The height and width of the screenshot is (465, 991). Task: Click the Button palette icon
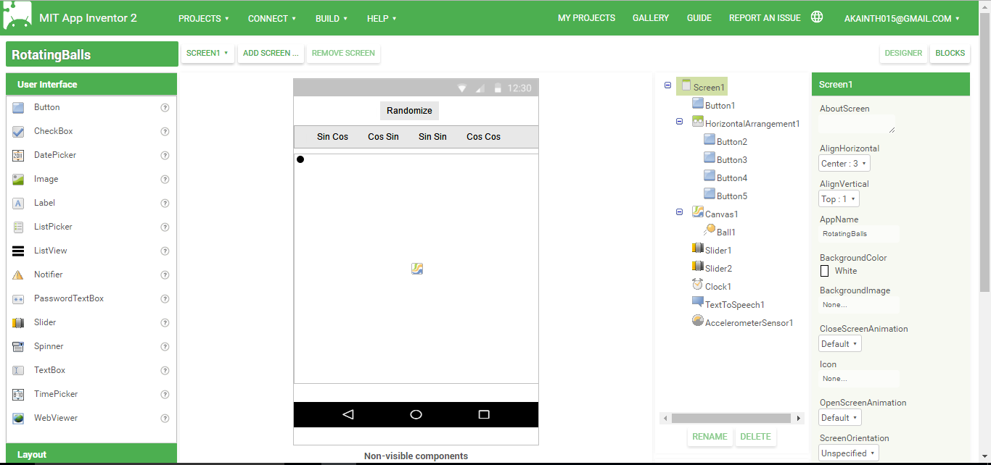[x=19, y=107]
